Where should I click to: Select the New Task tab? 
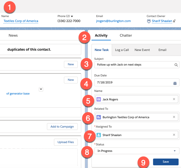pyautogui.click(x=102, y=50)
